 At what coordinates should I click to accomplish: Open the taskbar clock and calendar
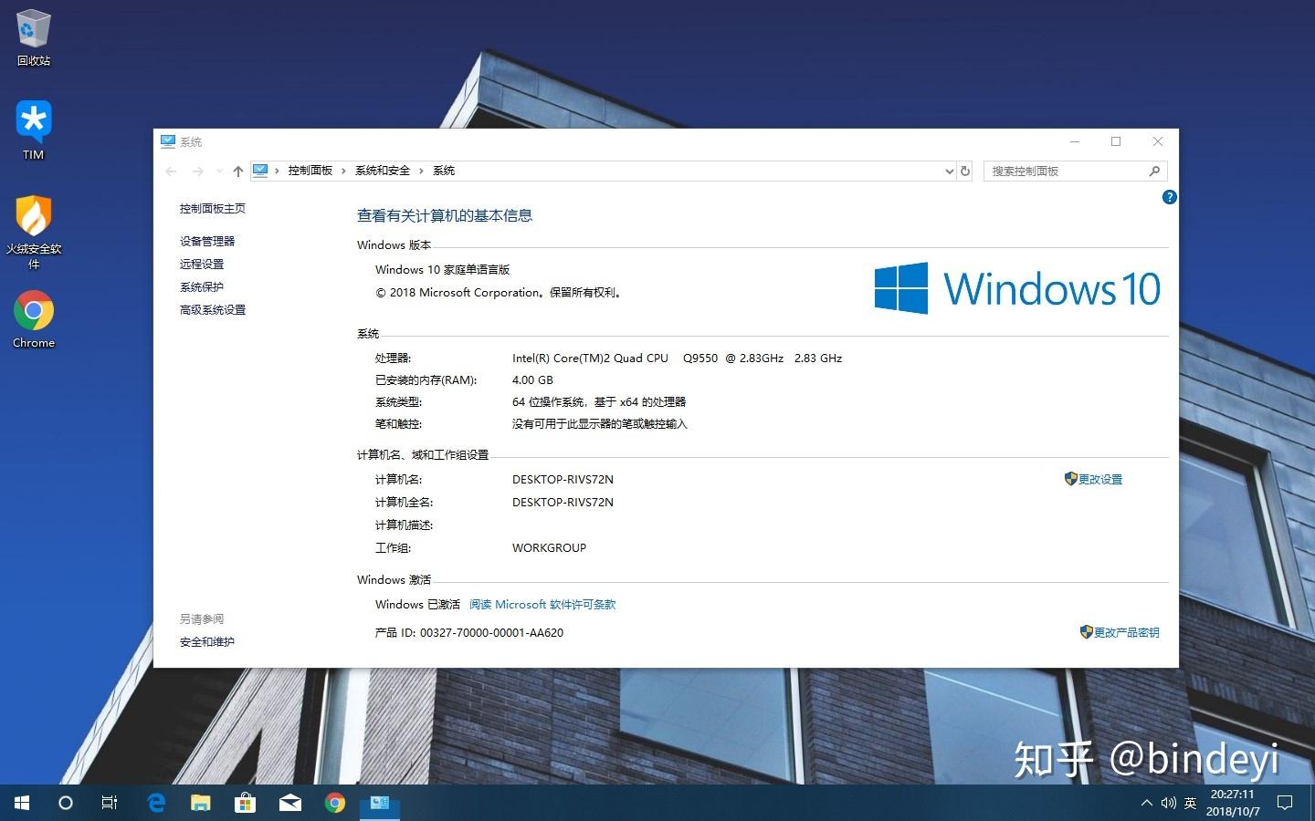[x=1233, y=803]
